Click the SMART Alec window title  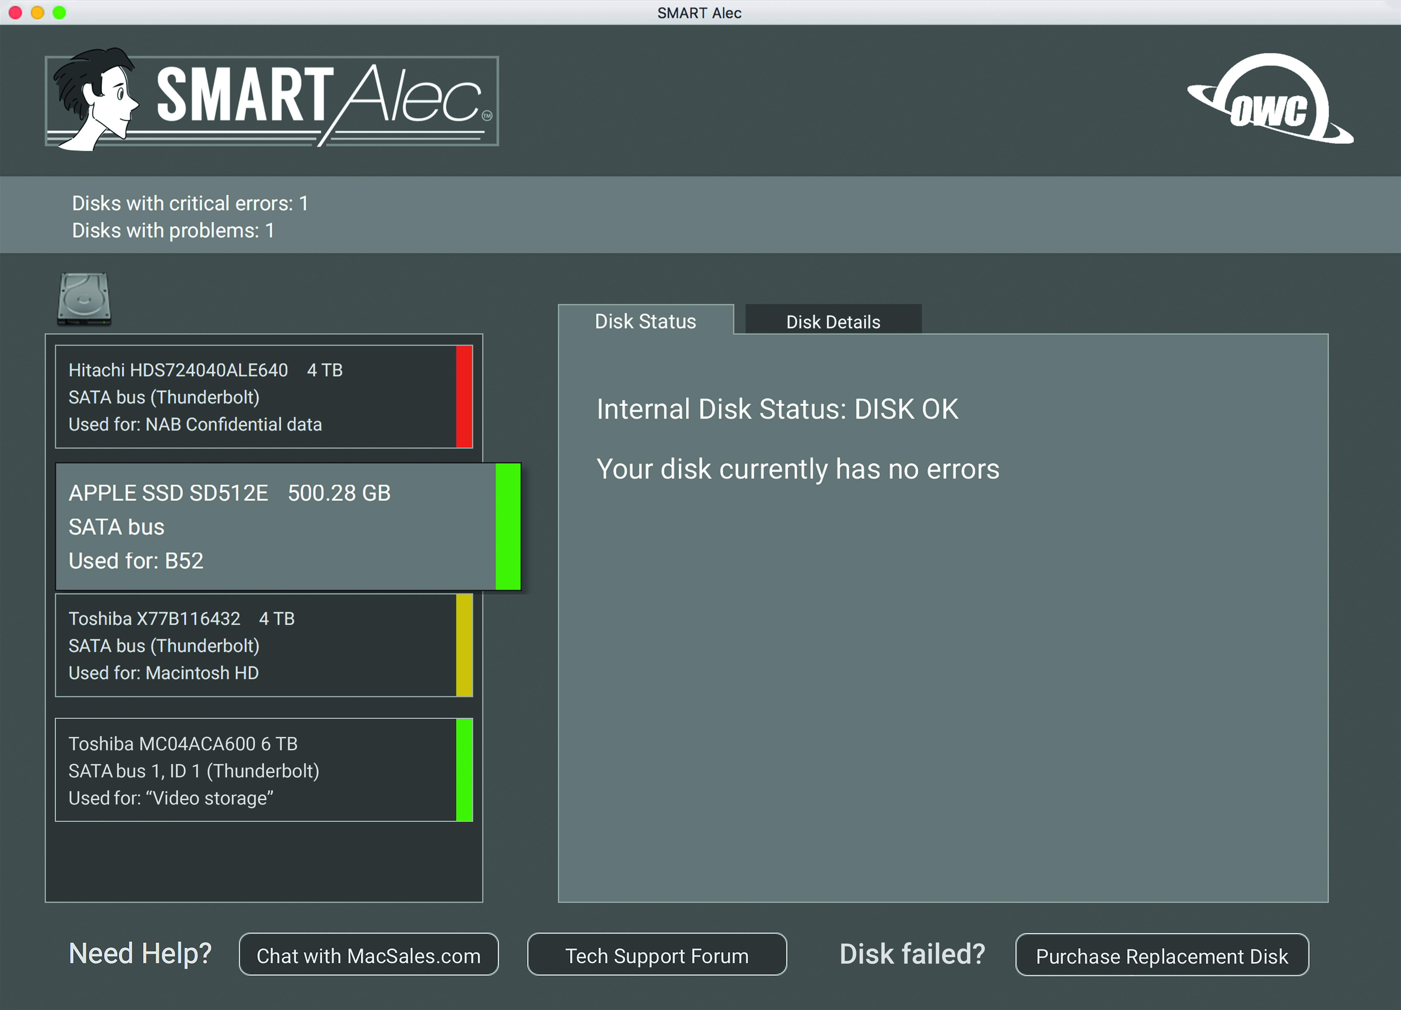[x=699, y=12]
